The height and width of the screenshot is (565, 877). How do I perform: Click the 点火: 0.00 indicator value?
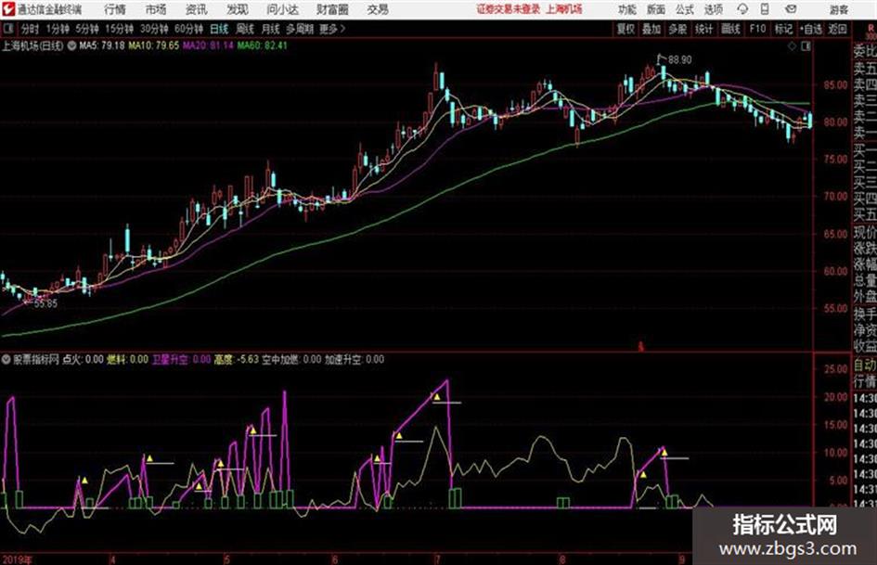point(83,359)
